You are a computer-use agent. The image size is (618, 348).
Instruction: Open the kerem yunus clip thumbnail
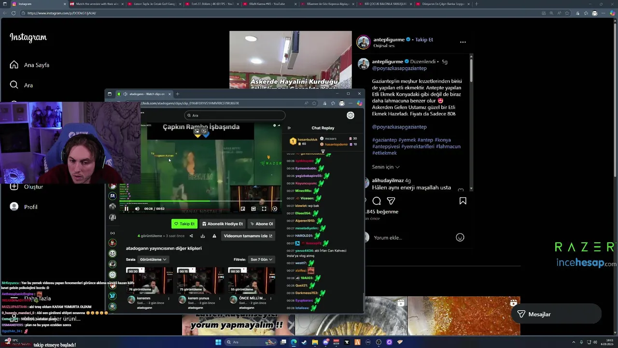point(200,280)
